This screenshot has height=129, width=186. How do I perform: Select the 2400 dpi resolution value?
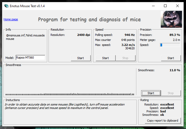[84, 35]
